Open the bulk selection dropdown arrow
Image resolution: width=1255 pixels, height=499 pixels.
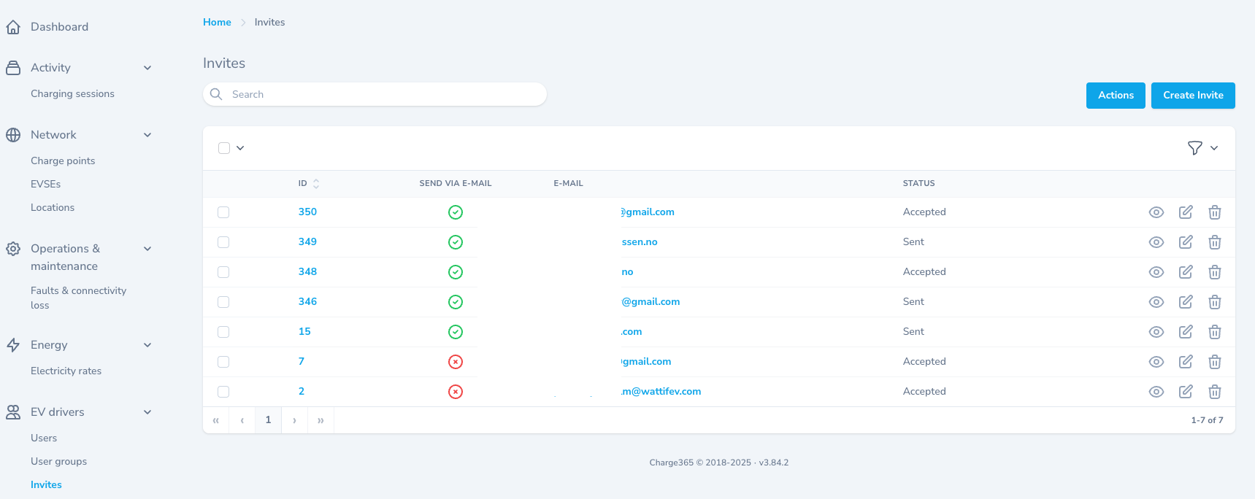pyautogui.click(x=240, y=148)
